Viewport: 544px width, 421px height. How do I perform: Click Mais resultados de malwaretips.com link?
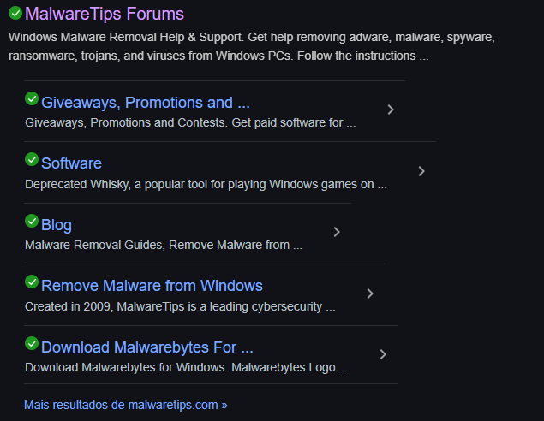click(125, 405)
